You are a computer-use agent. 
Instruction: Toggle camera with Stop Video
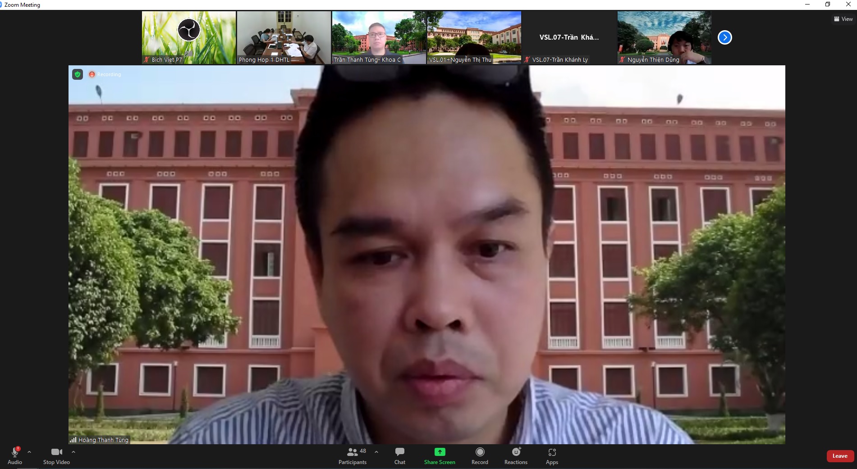pos(56,455)
